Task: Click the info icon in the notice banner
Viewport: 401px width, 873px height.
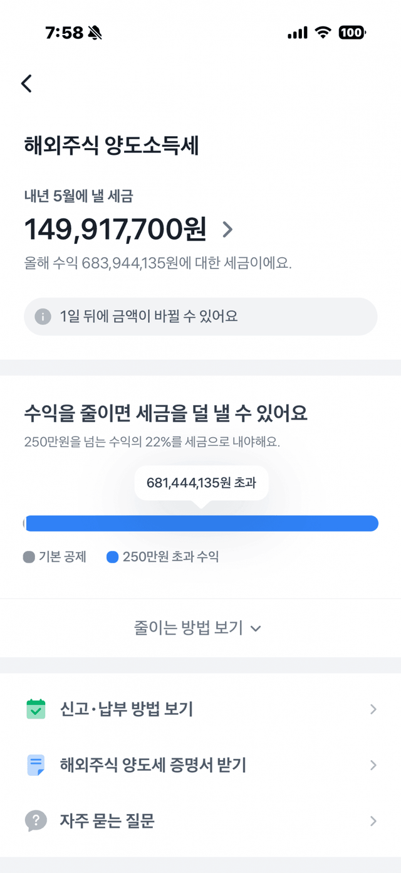Action: [42, 317]
